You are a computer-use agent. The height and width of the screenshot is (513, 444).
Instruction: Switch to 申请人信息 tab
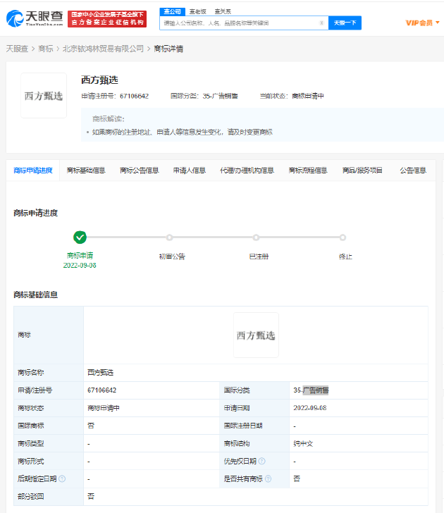[190, 171]
